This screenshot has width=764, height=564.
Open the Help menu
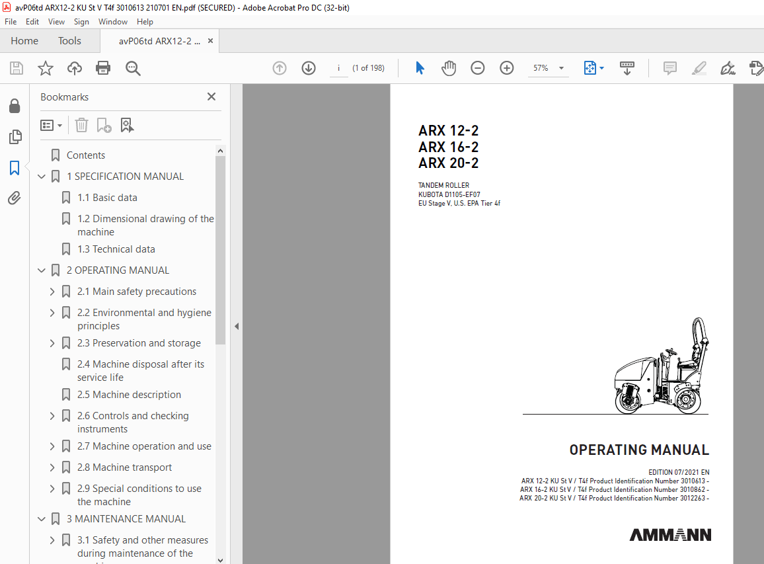coord(145,21)
